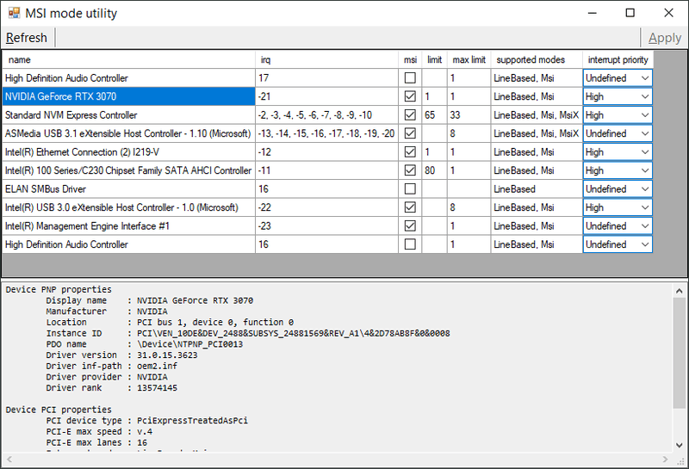Screen dimensions: 689x469
Task: Open interrupt priority dropdown for Intel Ethernet Connection
Action: point(618,152)
